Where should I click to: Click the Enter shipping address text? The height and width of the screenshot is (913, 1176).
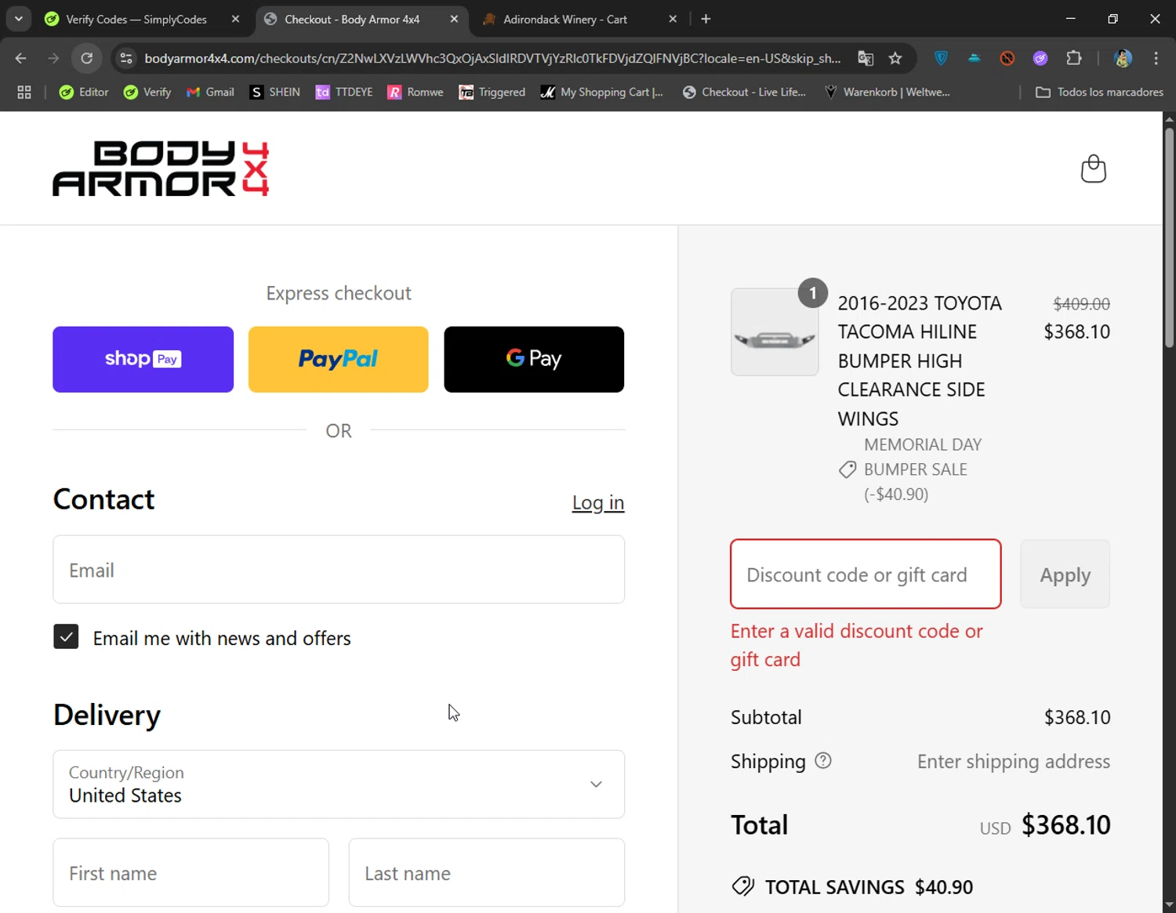pos(1014,761)
